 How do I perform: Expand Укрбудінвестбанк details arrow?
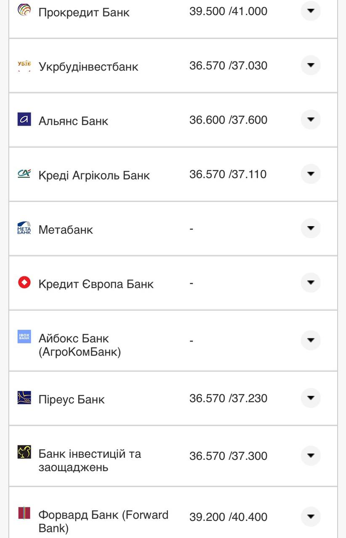311,65
